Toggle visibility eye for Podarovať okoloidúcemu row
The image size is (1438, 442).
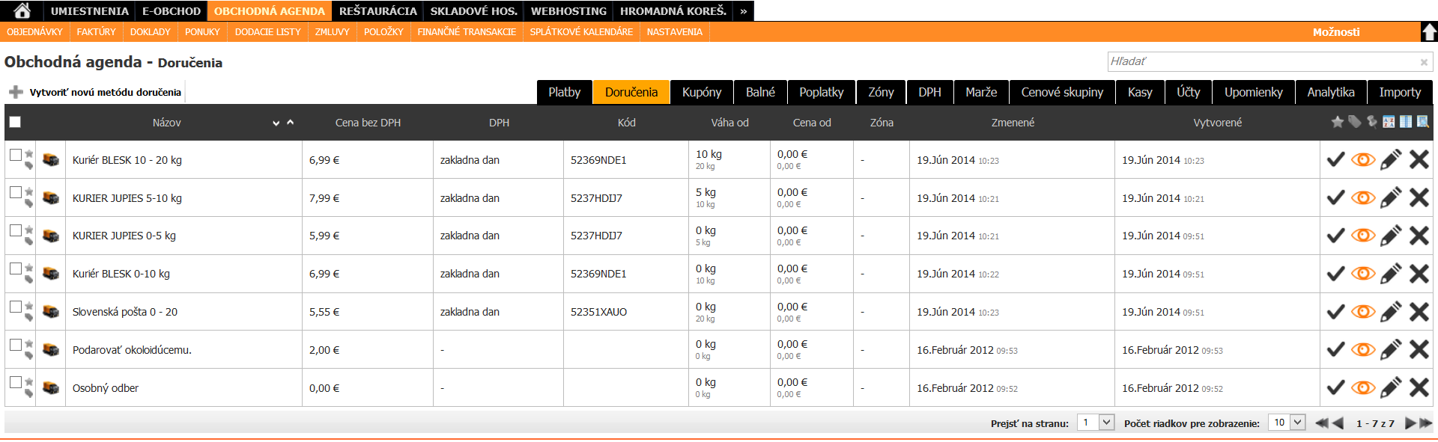[1363, 350]
